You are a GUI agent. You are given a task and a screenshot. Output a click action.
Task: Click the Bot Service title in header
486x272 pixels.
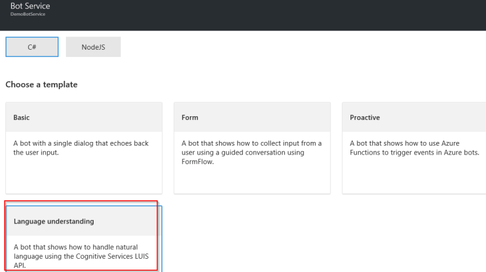30,7
